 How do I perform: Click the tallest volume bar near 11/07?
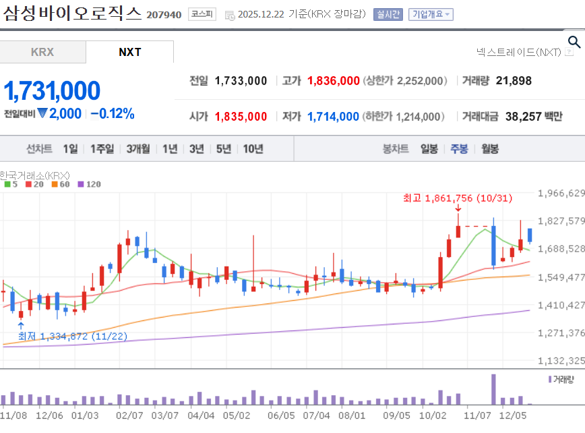[493, 389]
